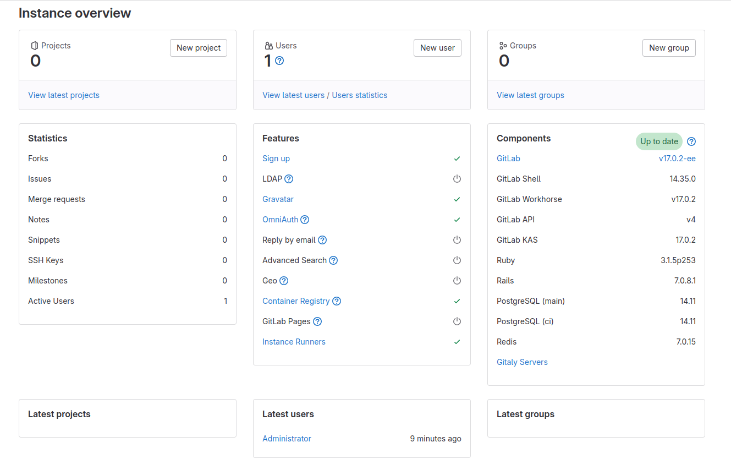Open View latest users link

tap(294, 95)
